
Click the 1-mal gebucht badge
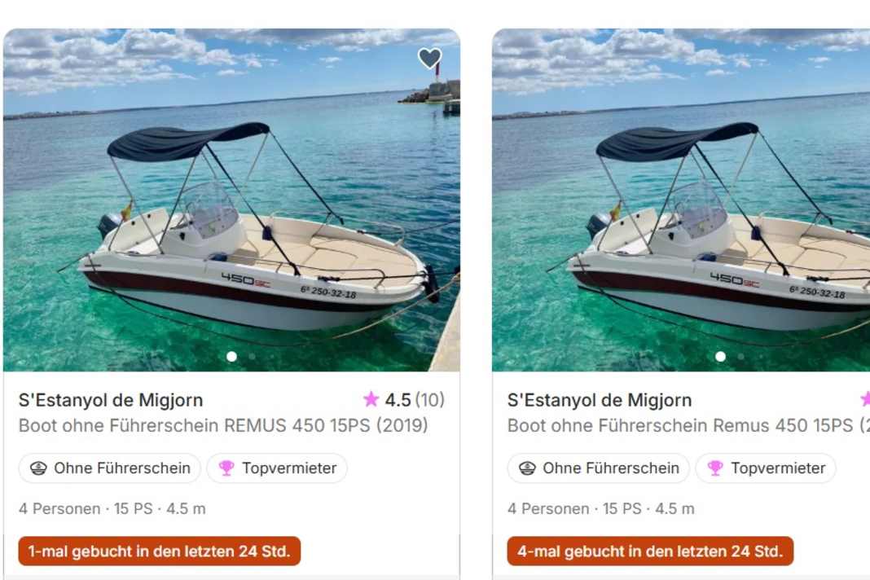(160, 551)
